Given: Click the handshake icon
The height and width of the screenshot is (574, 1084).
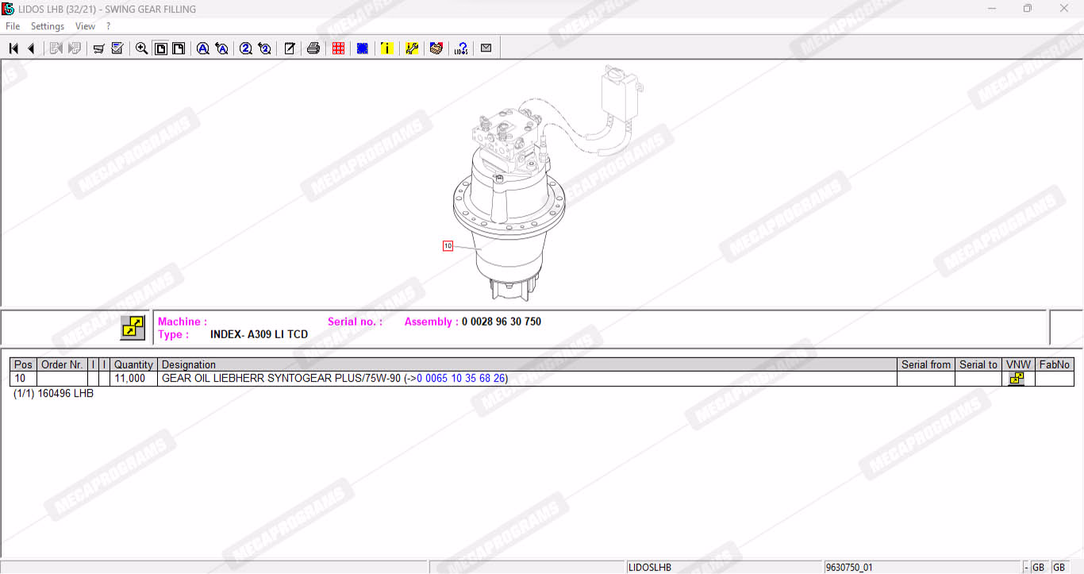Looking at the screenshot, I should (x=436, y=48).
